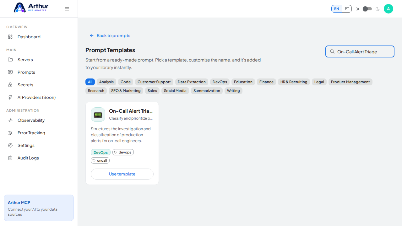The image size is (402, 226).
Task: Click the oncall tag chip
Action: (x=100, y=160)
